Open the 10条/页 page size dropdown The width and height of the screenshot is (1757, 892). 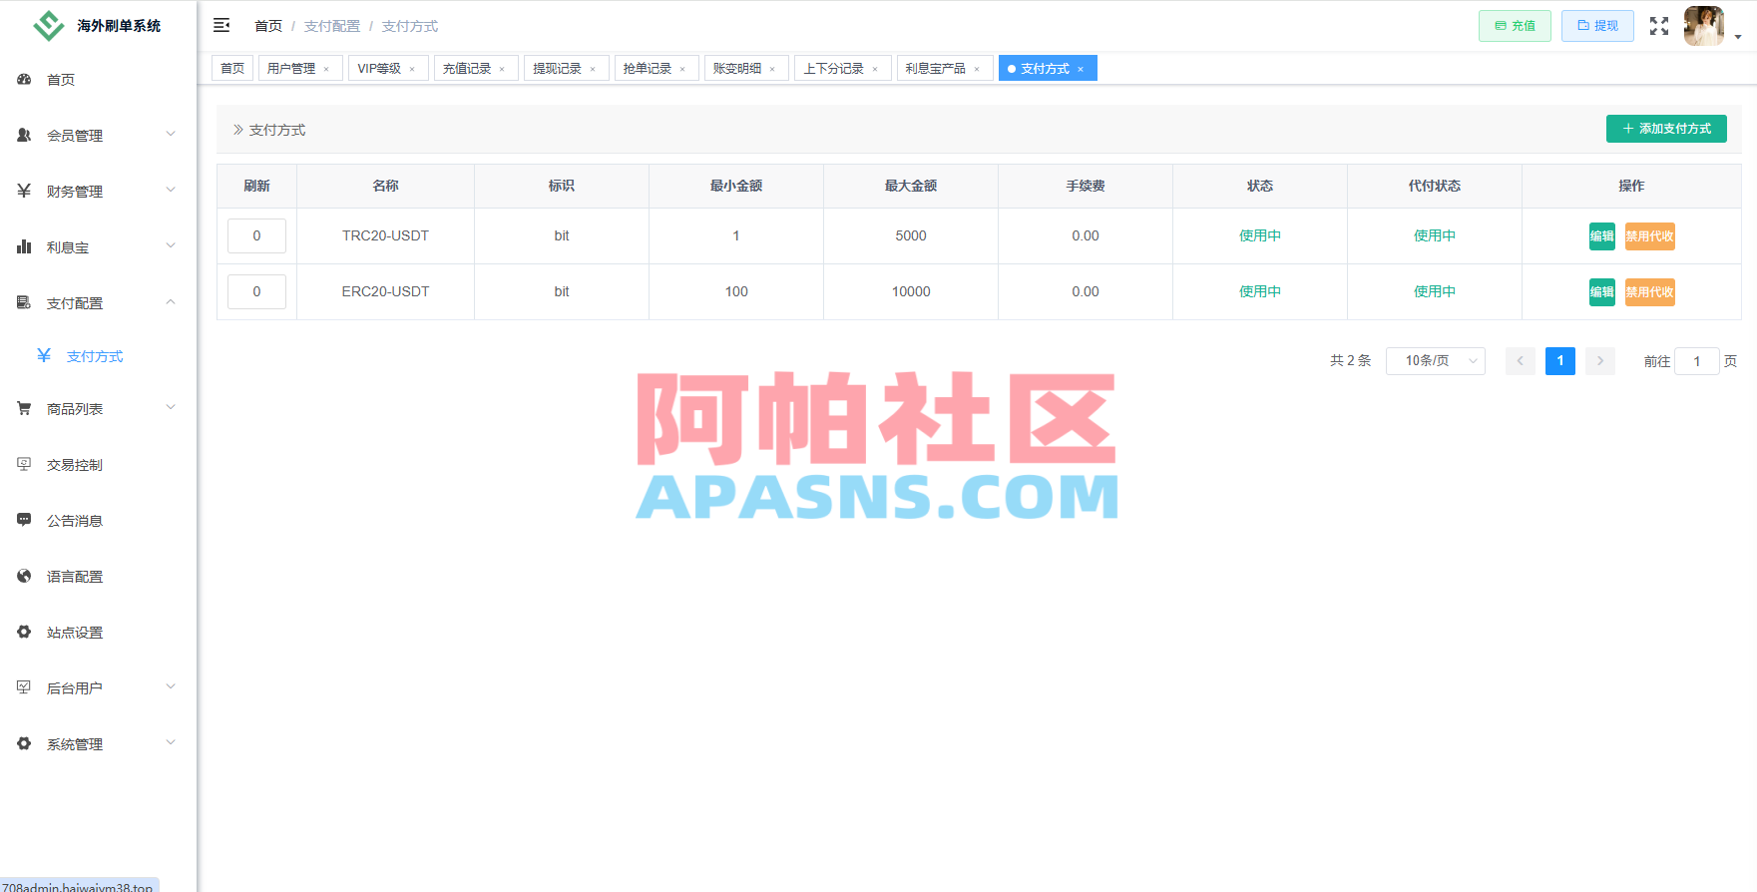pyautogui.click(x=1435, y=360)
